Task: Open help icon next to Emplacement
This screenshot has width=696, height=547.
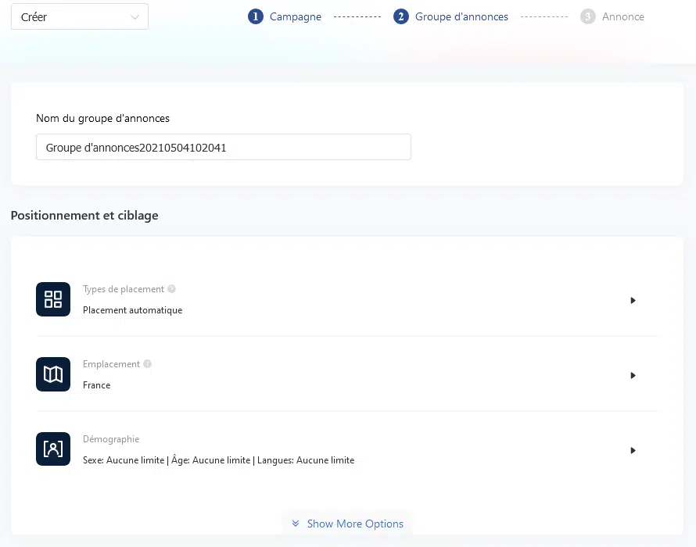Action: (x=147, y=364)
